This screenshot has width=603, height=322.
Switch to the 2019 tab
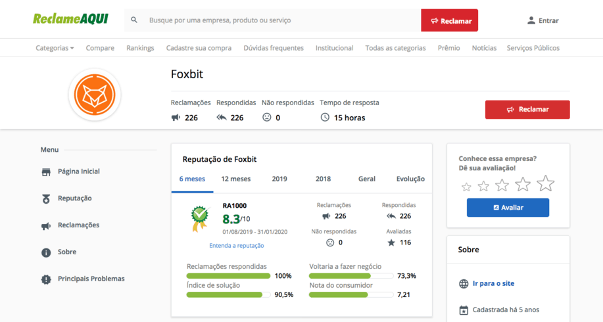279,179
